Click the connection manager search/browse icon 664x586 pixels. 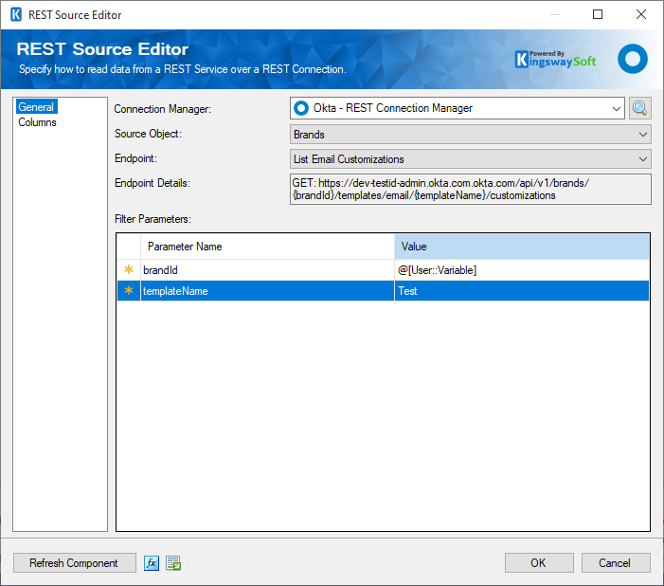click(639, 108)
